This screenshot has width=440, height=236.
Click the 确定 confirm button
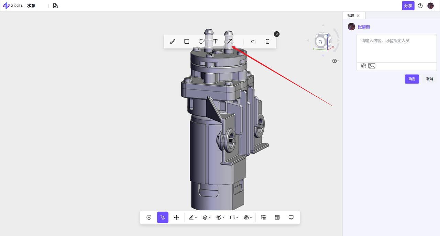coord(412,79)
